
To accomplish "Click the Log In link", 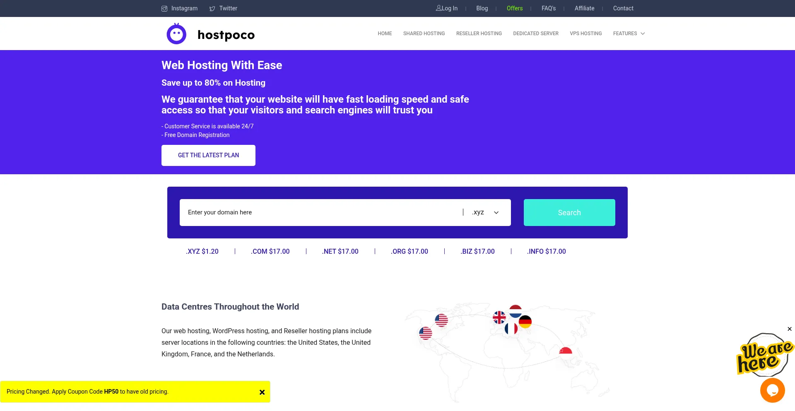I will (450, 8).
